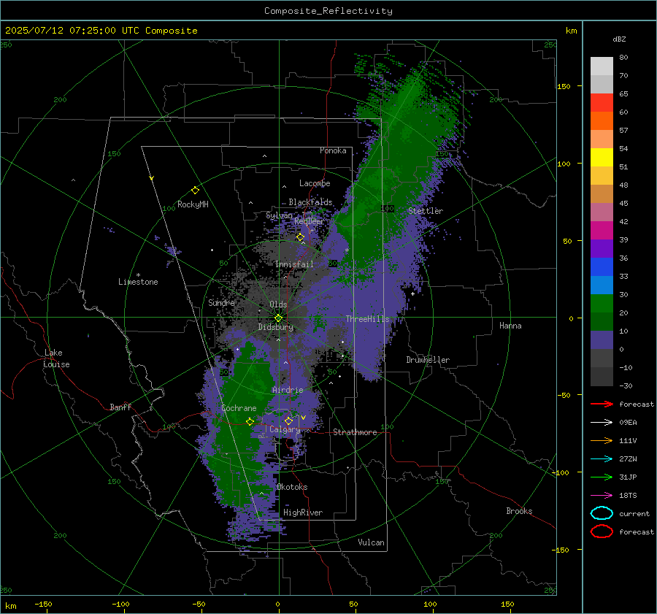This screenshot has width=657, height=614.
Task: Click the Okotoks city label
Action: click(x=292, y=487)
